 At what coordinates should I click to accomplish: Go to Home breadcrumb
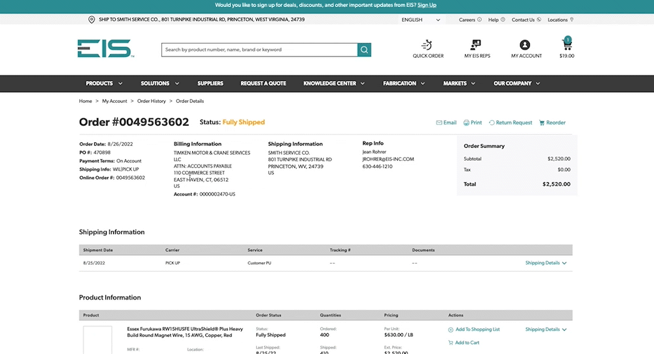point(85,101)
